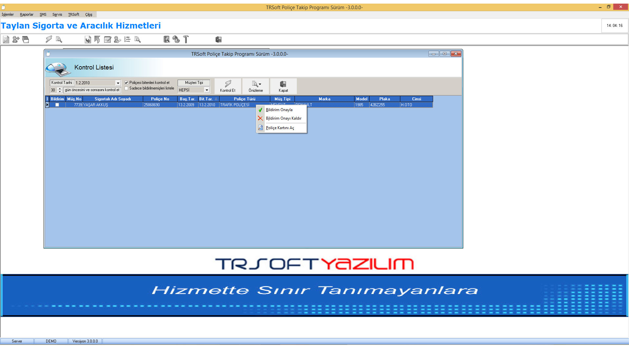Click policy number 25868690 cell
The height and width of the screenshot is (354, 629).
[x=160, y=105]
